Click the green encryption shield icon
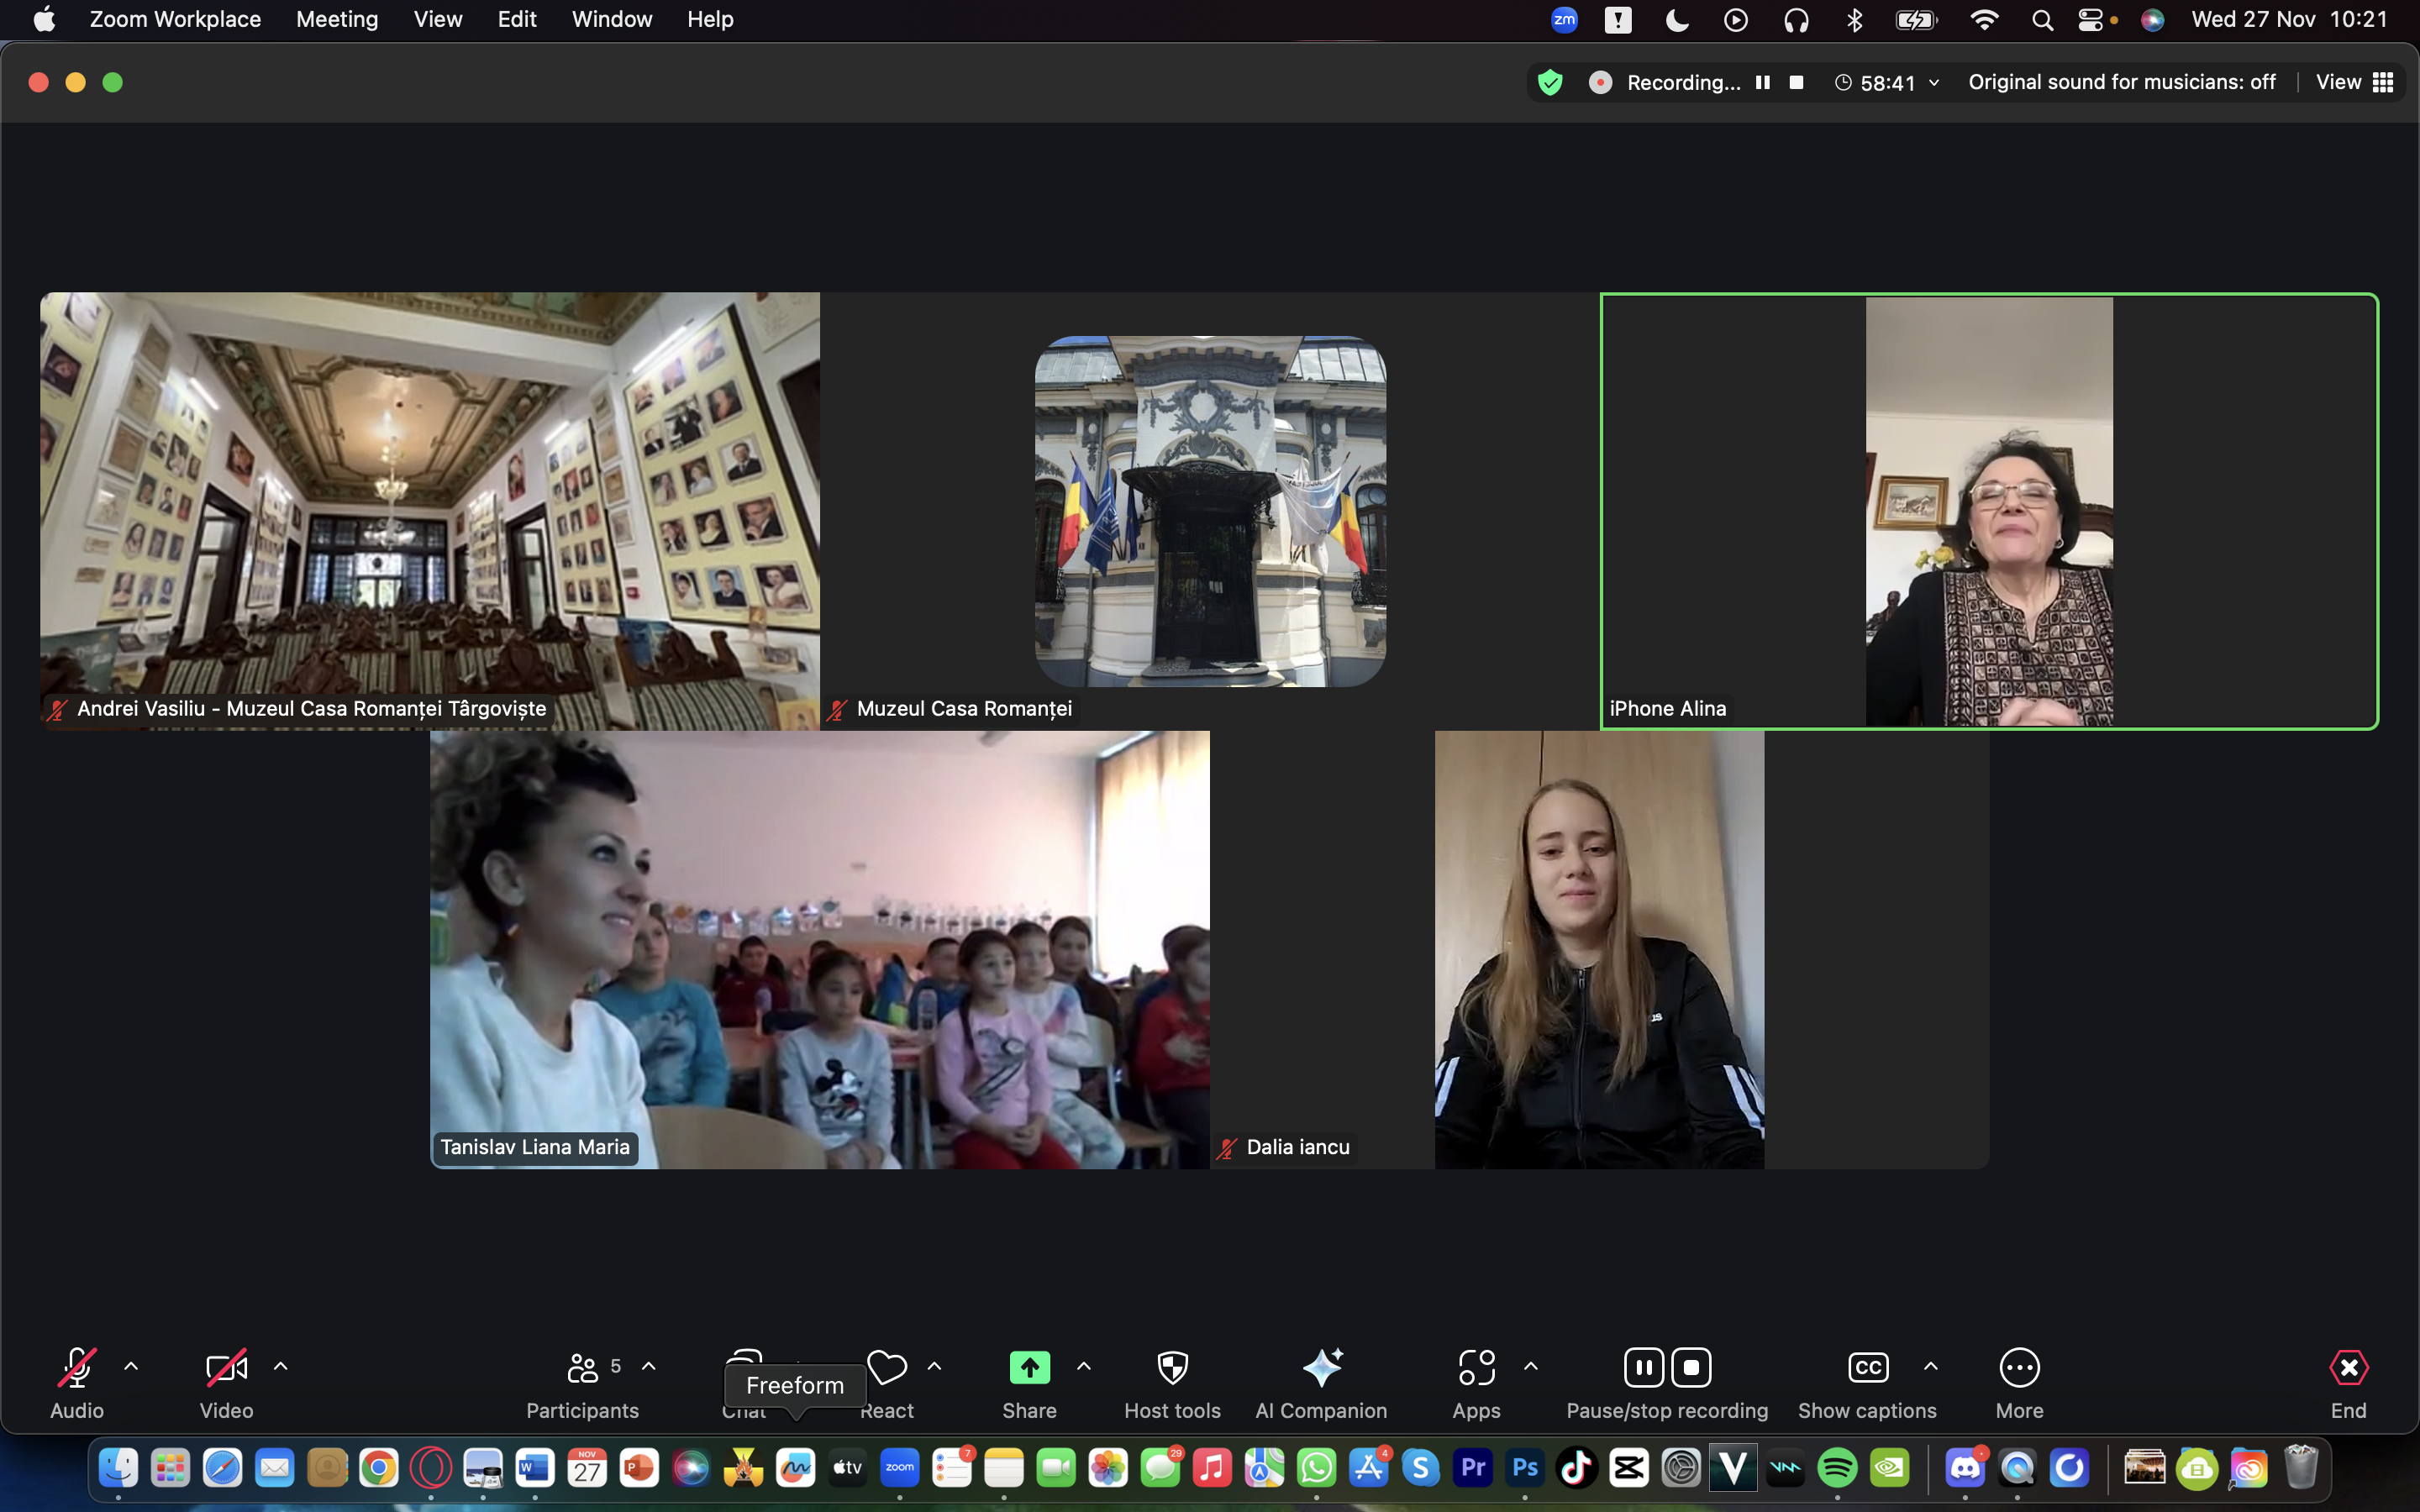 [x=1550, y=82]
